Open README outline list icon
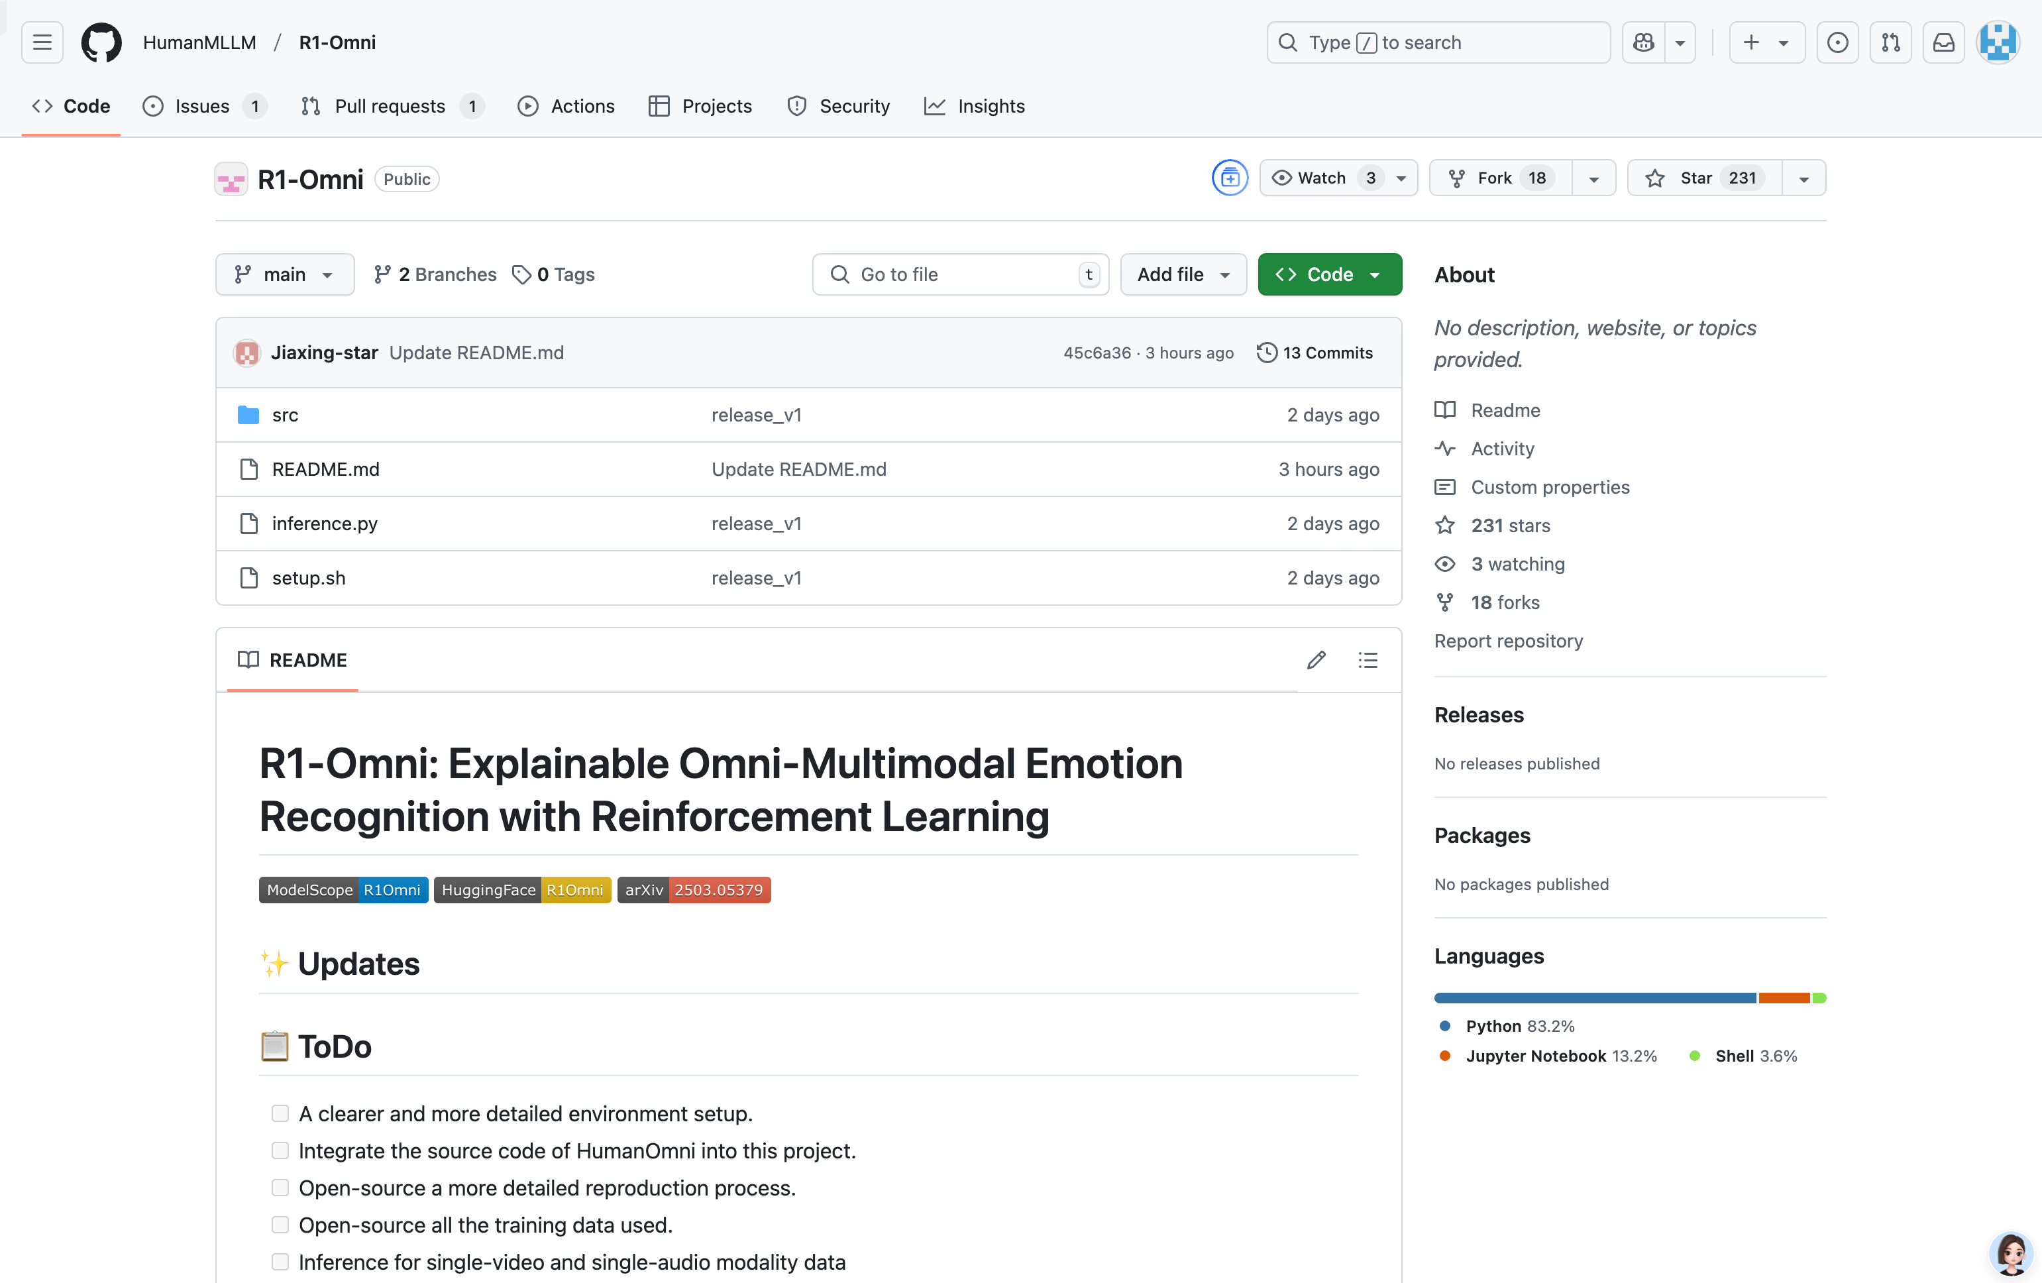2042x1283 pixels. pyautogui.click(x=1368, y=660)
